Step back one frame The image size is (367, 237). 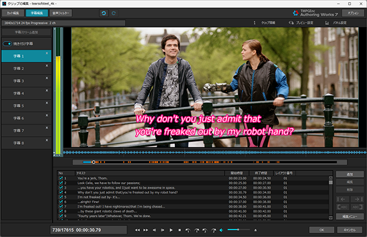point(154,230)
